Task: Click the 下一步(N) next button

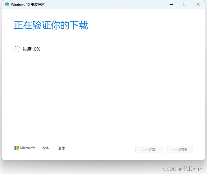Action: click(179, 149)
